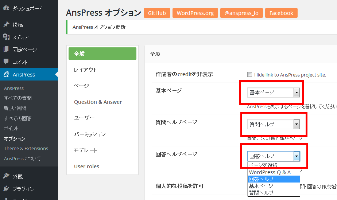Open すべての質問 submenu link
This screenshot has width=337, height=200.
tap(18, 98)
